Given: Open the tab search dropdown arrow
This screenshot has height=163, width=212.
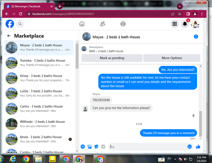Looking at the screenshot, I should tap(180, 6).
